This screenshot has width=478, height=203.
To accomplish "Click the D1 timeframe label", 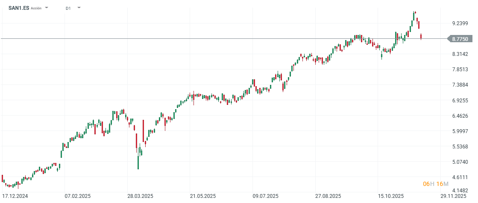I will [x=68, y=8].
